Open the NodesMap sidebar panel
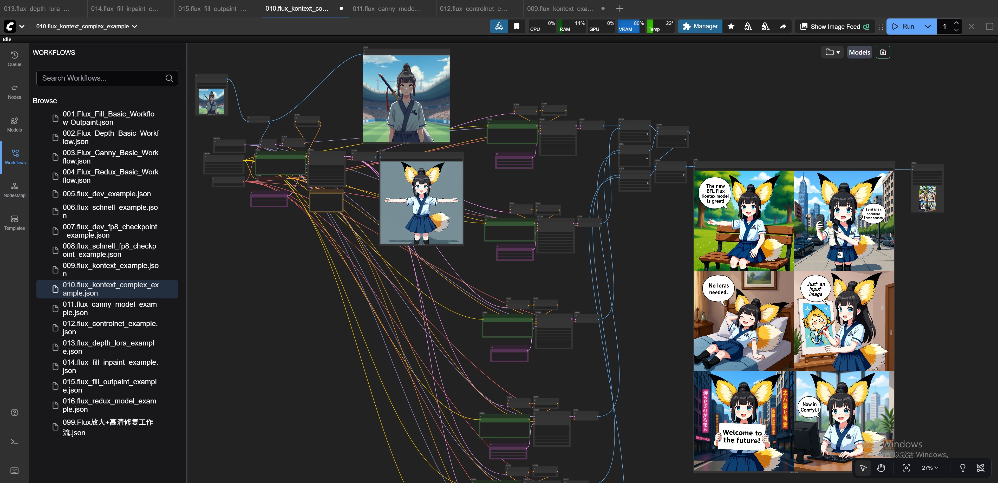 pyautogui.click(x=14, y=190)
